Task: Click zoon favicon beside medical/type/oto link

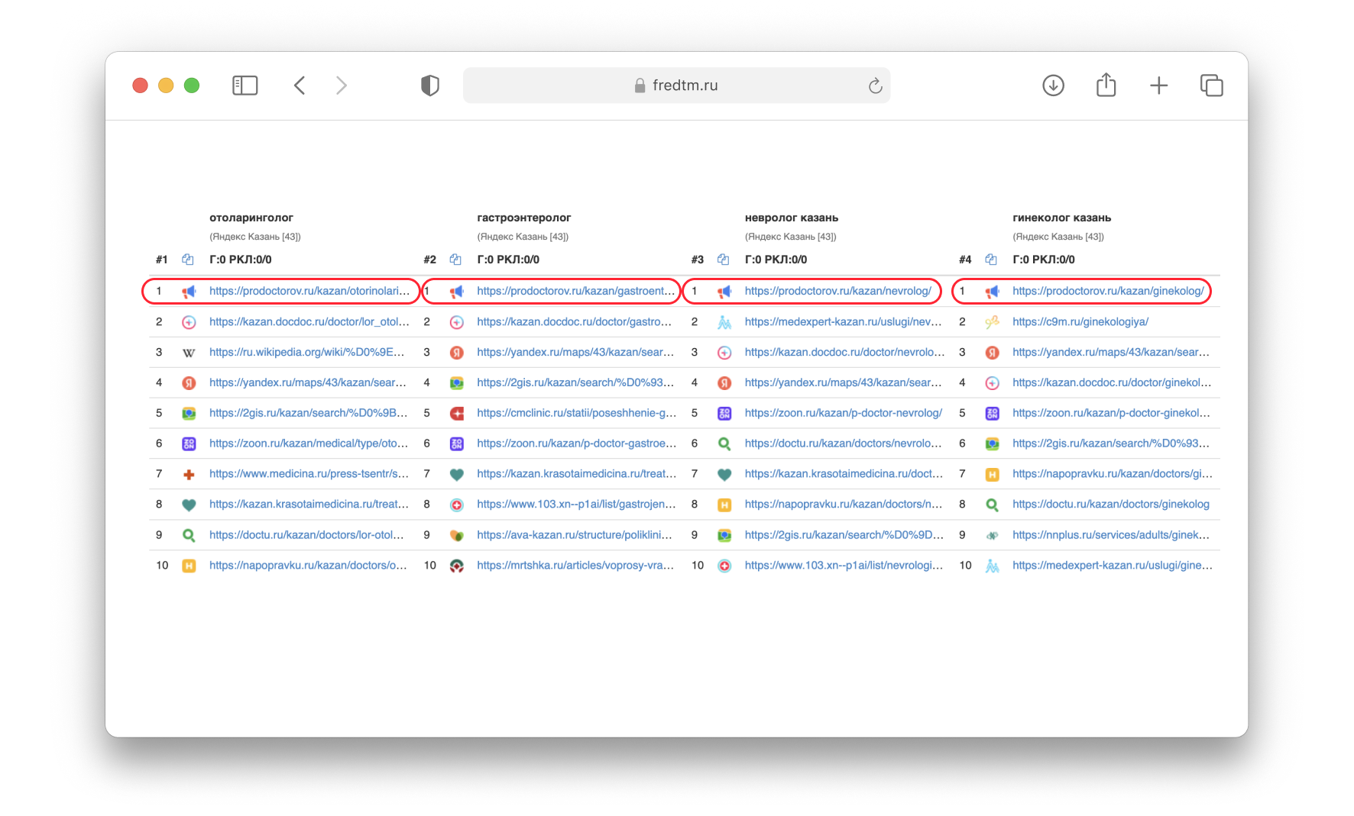Action: [189, 443]
